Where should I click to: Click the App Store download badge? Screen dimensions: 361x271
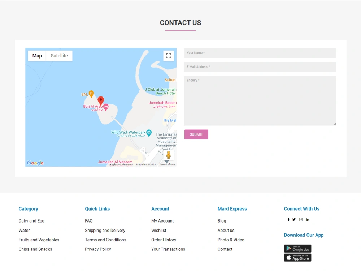click(x=297, y=257)
